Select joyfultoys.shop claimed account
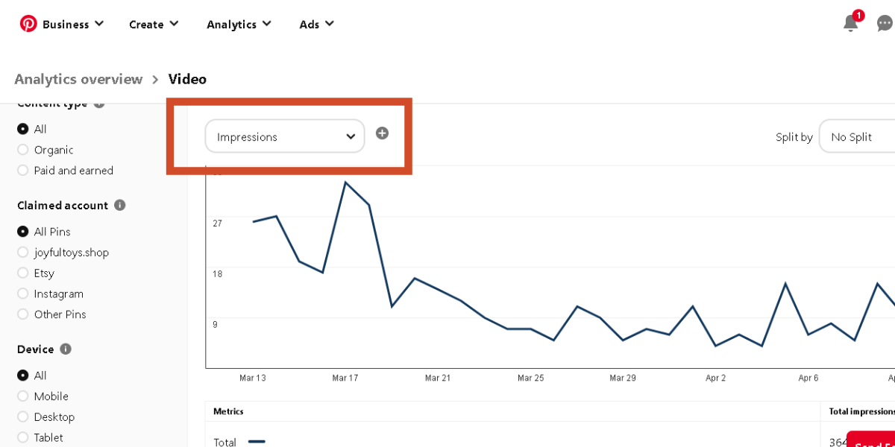This screenshot has width=895, height=447. (x=23, y=253)
